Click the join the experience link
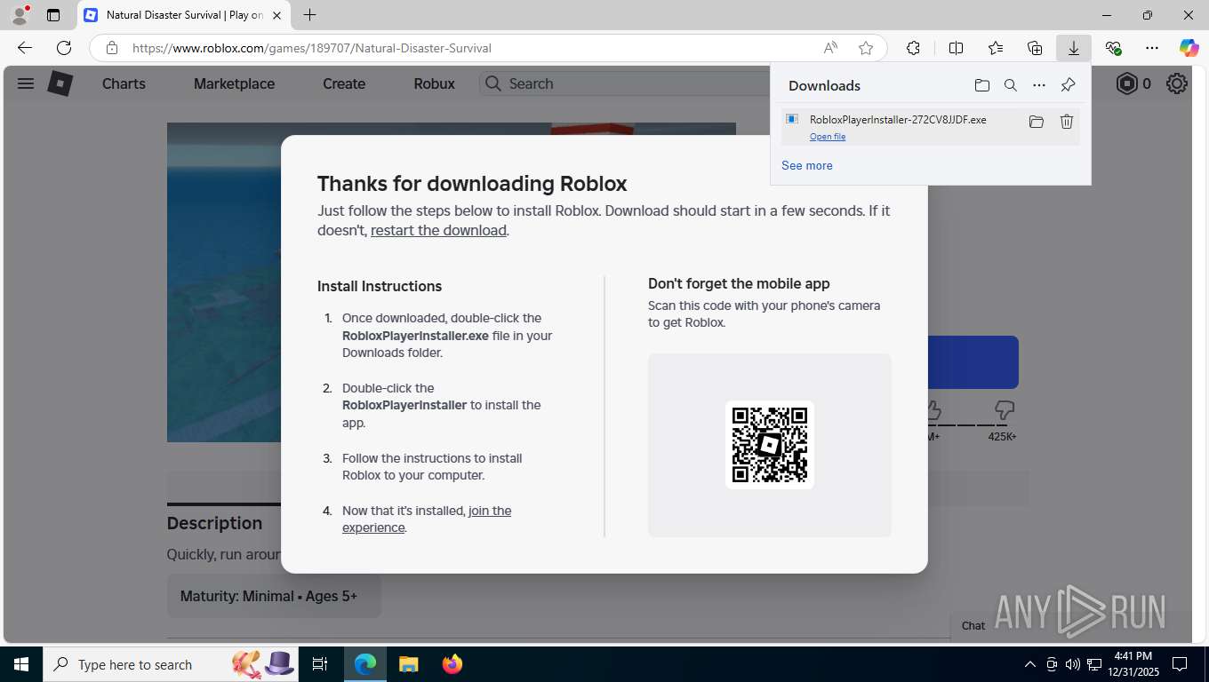The image size is (1209, 682). pyautogui.click(x=427, y=519)
